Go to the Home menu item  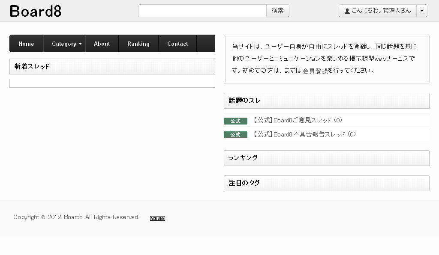[x=26, y=44]
